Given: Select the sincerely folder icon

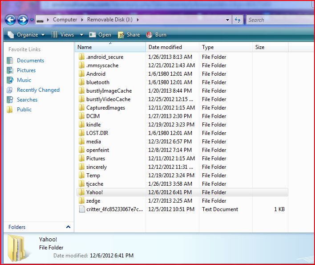Looking at the screenshot, I should pos(81,167).
